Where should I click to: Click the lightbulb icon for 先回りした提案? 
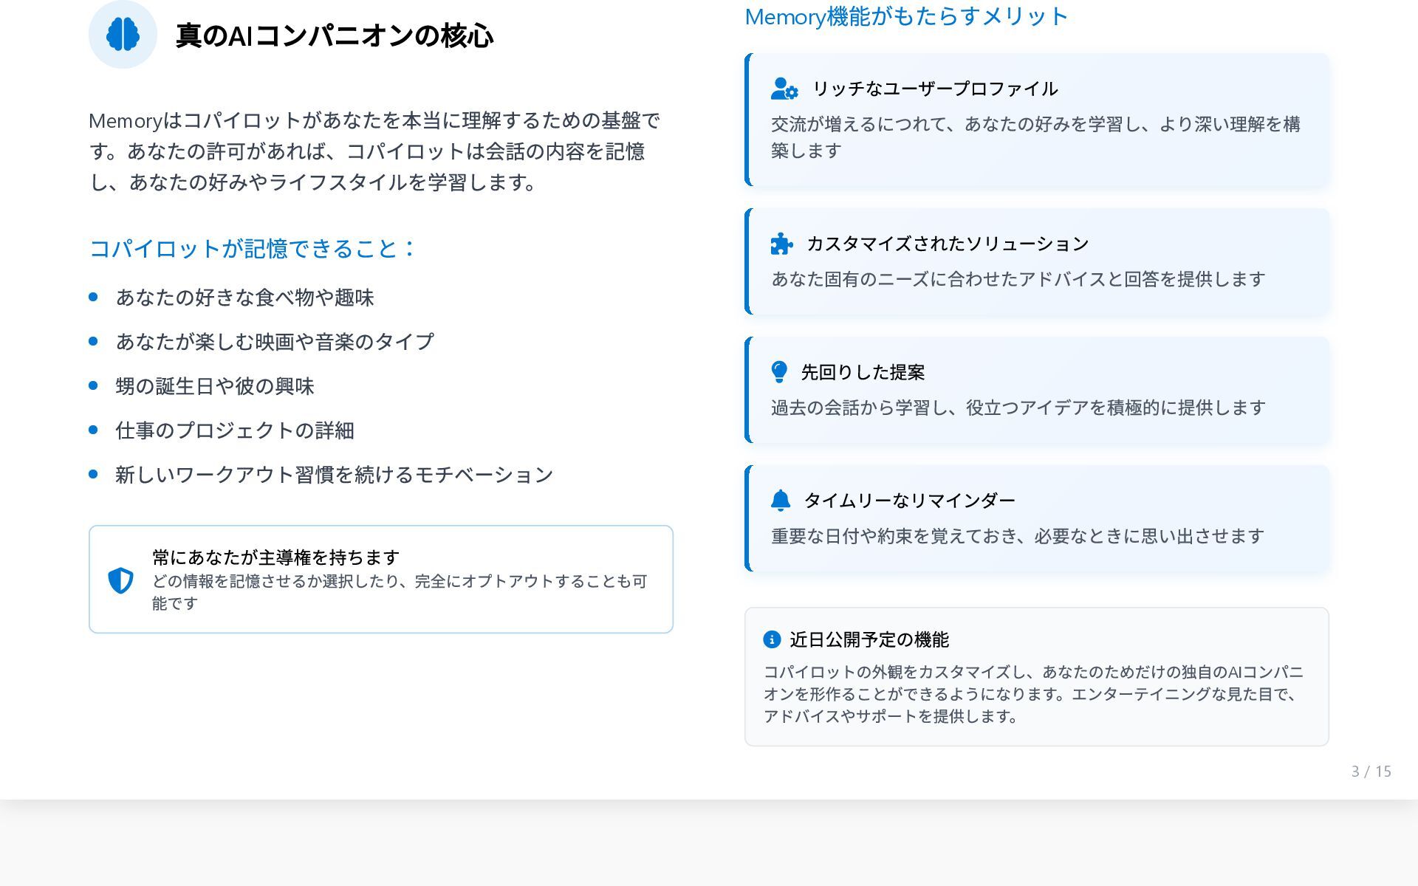(779, 372)
